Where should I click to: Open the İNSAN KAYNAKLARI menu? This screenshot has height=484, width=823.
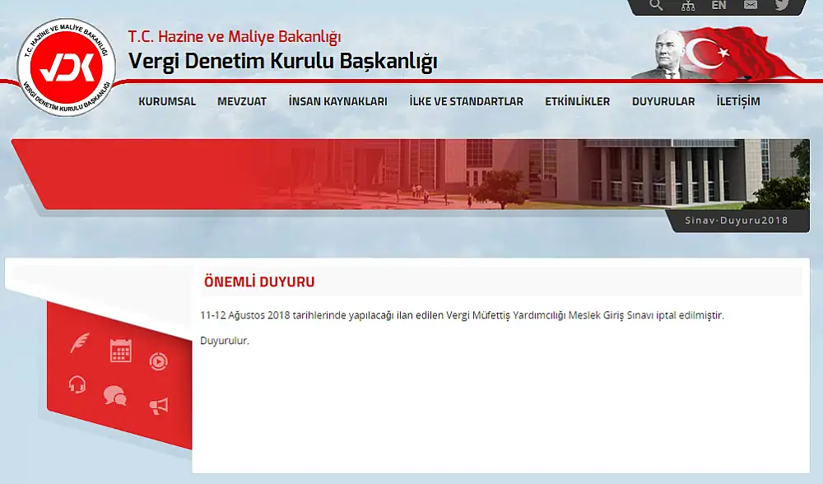tap(338, 101)
